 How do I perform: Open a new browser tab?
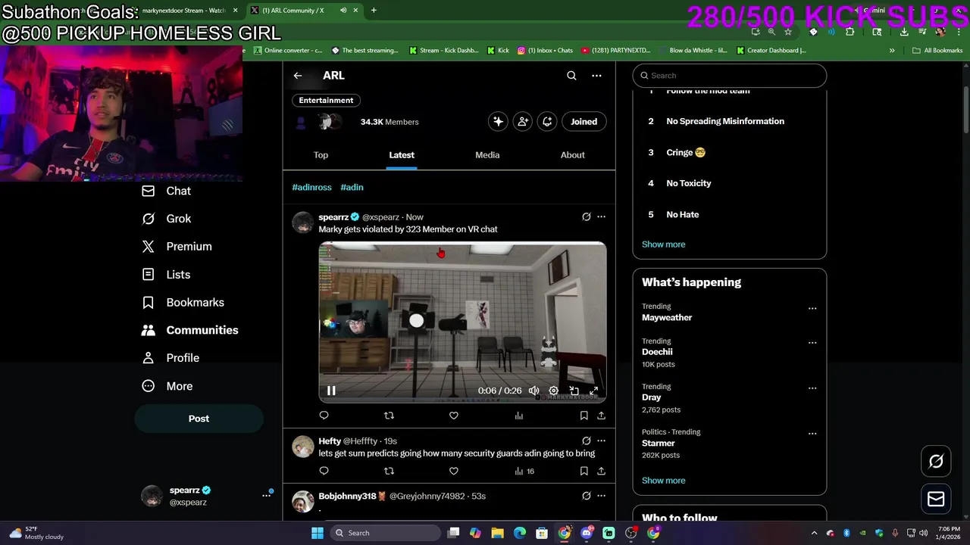374,11
